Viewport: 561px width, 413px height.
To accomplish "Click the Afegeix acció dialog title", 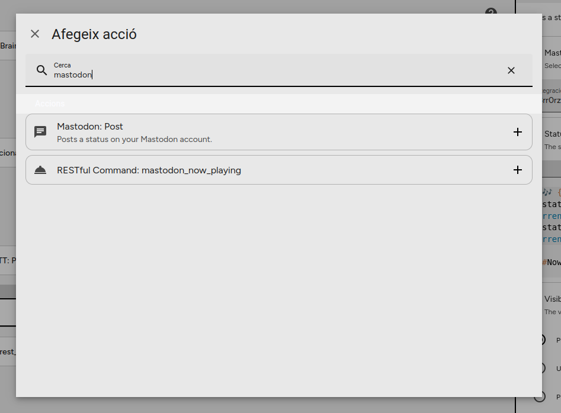I will click(x=94, y=34).
